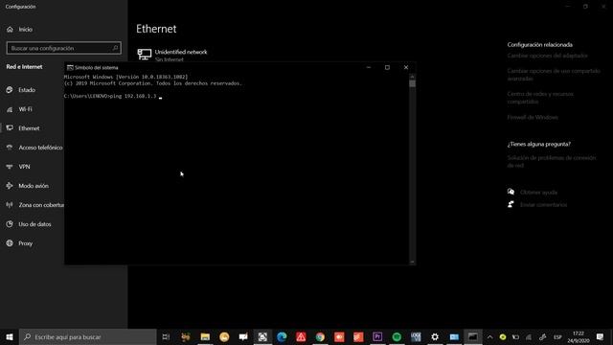Image resolution: width=613 pixels, height=345 pixels.
Task: Click the cmd icon in Símbolo del sistema title bar
Action: coord(70,68)
